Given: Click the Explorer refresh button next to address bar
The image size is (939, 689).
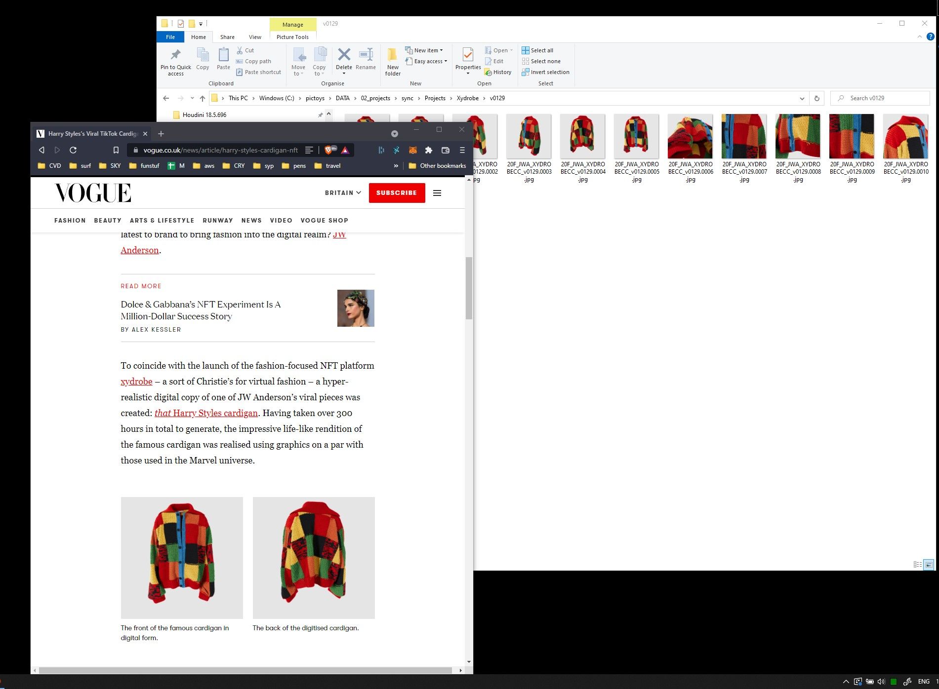Looking at the screenshot, I should 817,98.
